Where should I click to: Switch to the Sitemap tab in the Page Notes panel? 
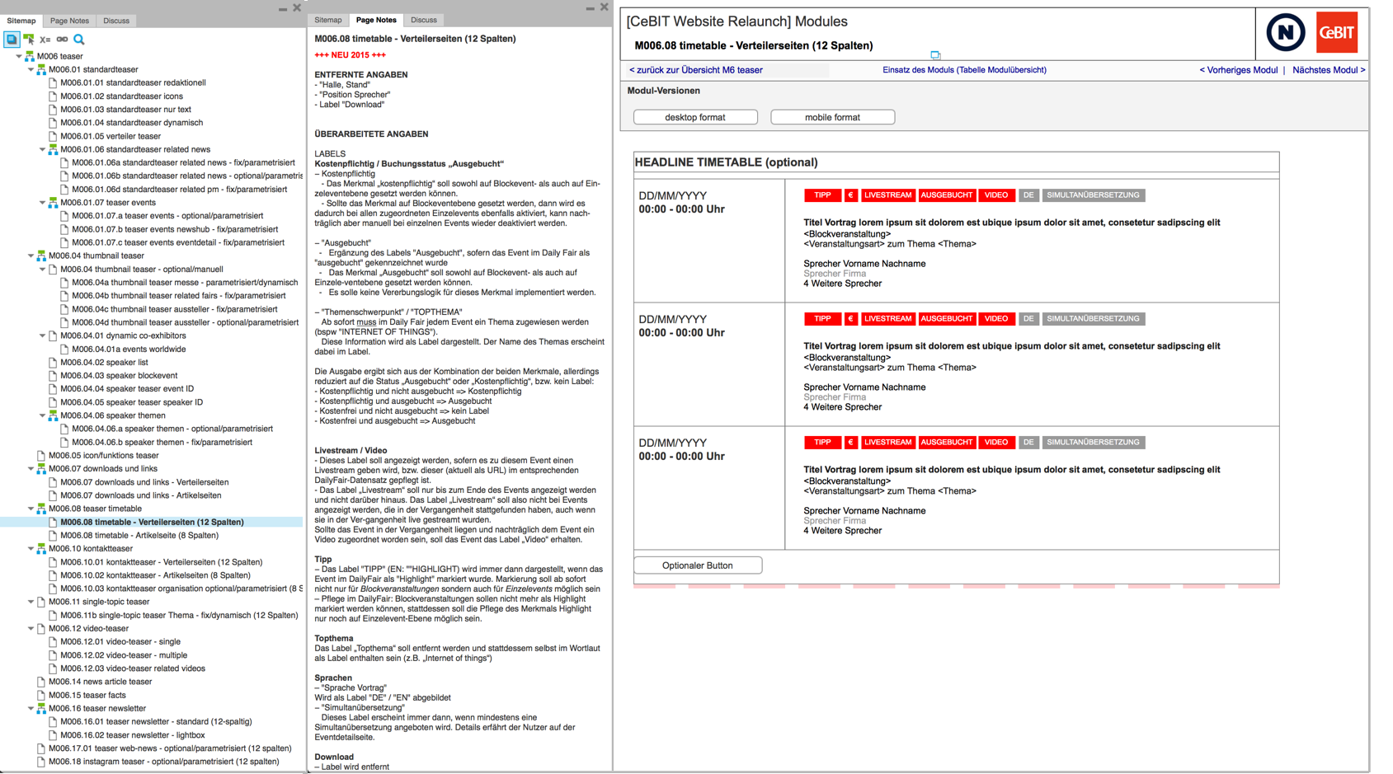click(328, 20)
